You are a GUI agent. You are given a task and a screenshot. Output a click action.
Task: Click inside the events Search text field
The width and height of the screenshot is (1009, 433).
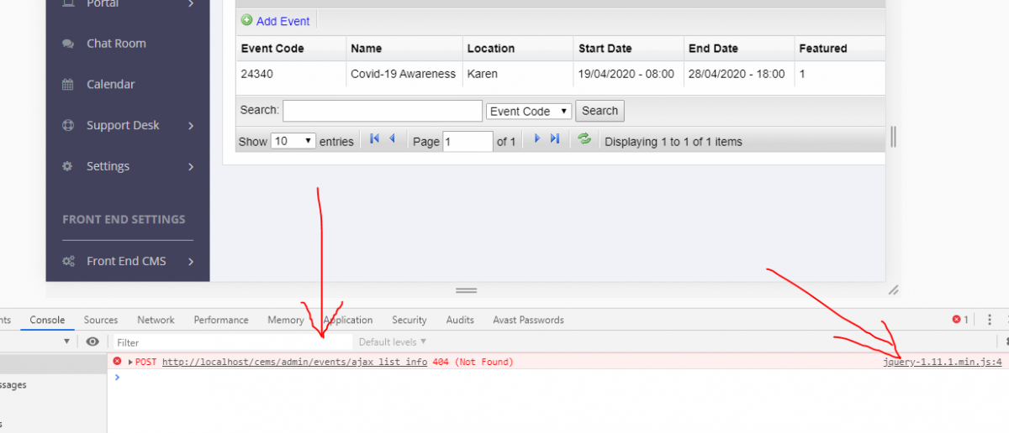[x=383, y=111]
